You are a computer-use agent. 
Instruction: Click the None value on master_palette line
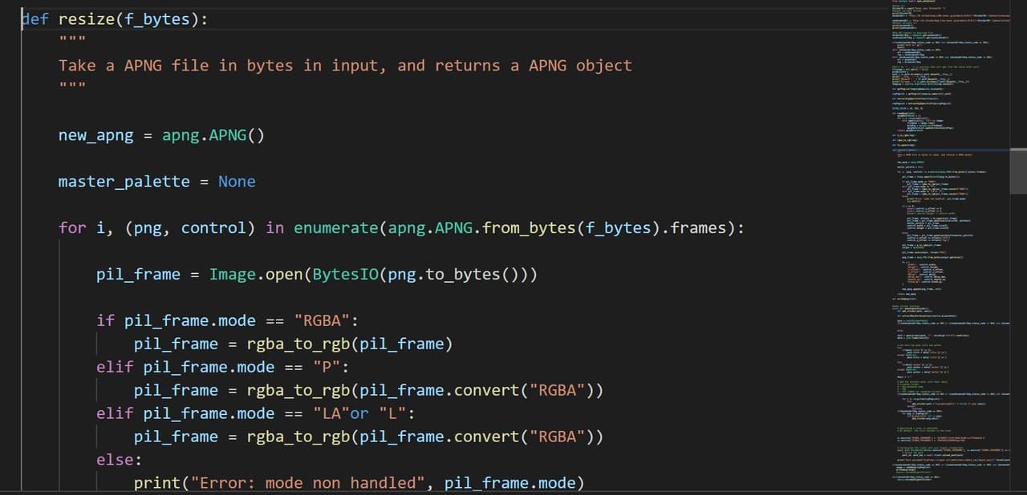(237, 182)
